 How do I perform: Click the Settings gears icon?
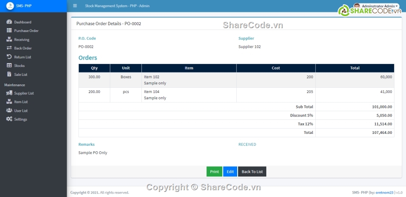(x=9, y=119)
